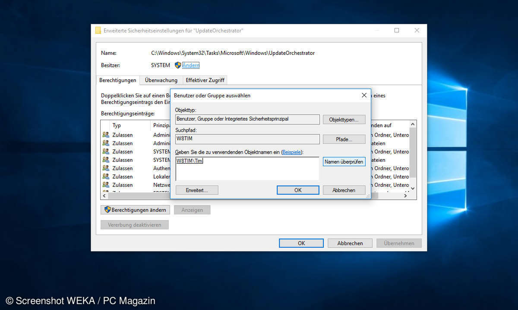Click user group icon on Authen row
518x310 pixels.
tap(106, 168)
